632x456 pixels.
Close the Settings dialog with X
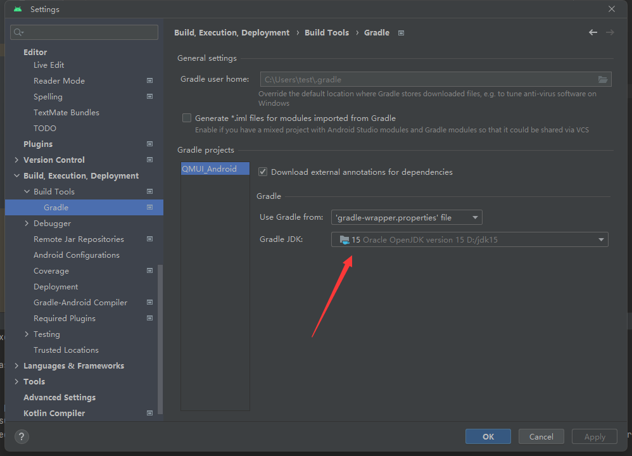point(612,9)
